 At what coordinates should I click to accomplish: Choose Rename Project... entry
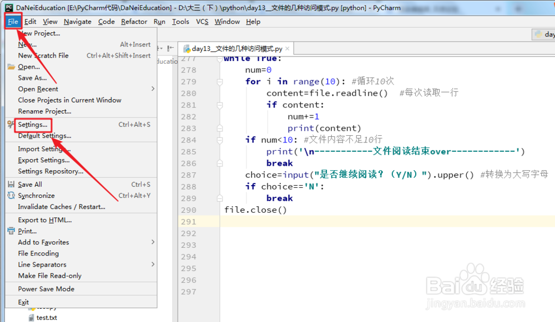[x=81, y=111]
